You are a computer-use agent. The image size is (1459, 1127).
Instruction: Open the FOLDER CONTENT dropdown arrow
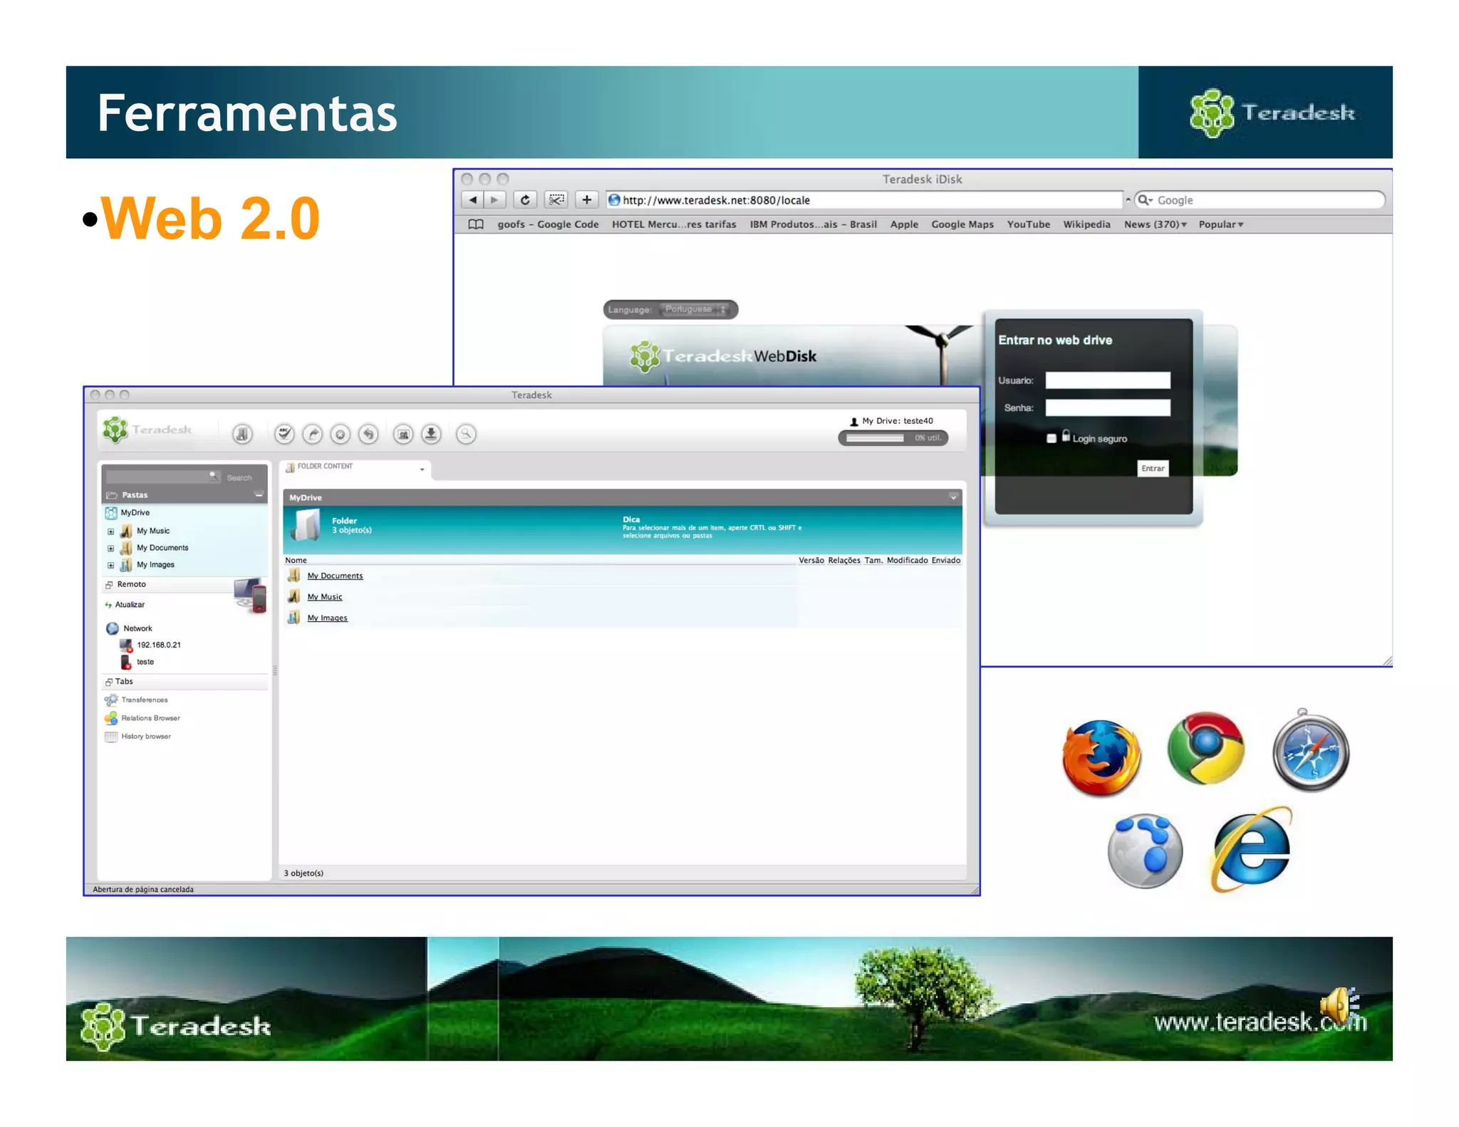(x=422, y=469)
